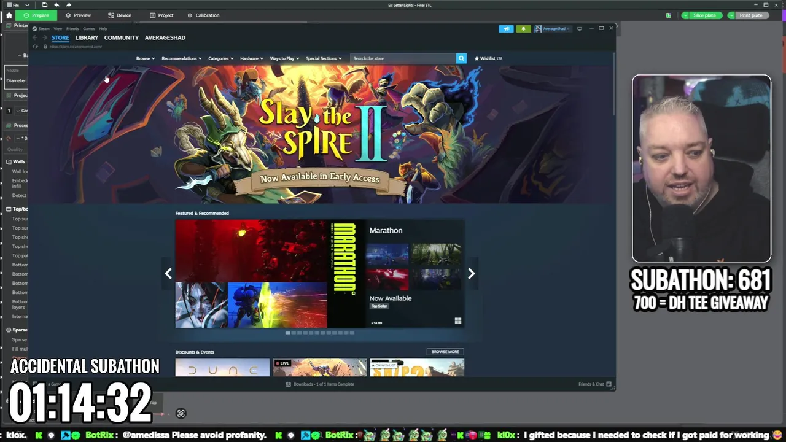Click the first featured carousel page dot
This screenshot has height=442, width=786.
pos(287,333)
